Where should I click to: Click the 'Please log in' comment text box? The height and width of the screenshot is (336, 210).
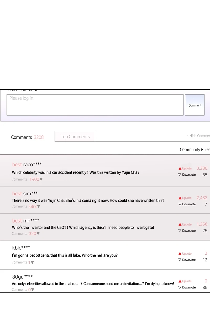coord(95,105)
